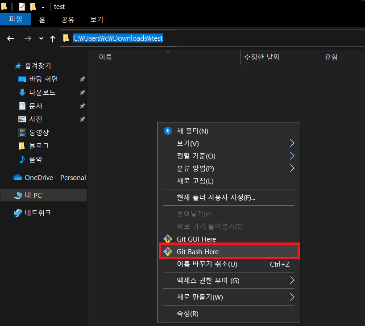Open 사진 in the sidebar
The height and width of the screenshot is (326, 365).
coord(36,119)
